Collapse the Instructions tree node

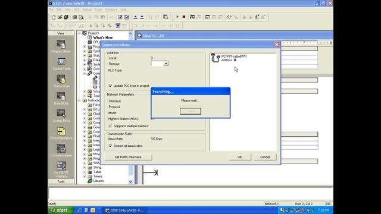[79, 100]
